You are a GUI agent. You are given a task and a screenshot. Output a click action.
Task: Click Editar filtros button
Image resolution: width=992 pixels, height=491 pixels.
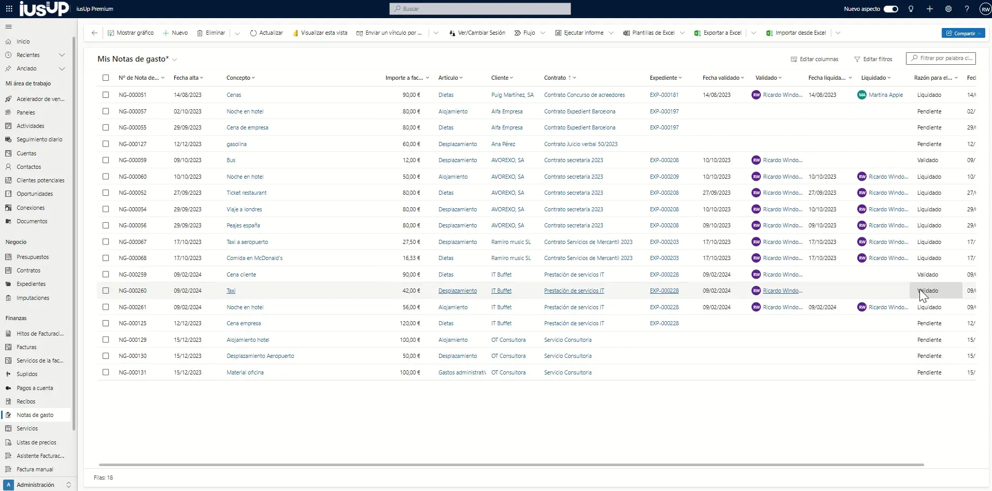click(873, 59)
